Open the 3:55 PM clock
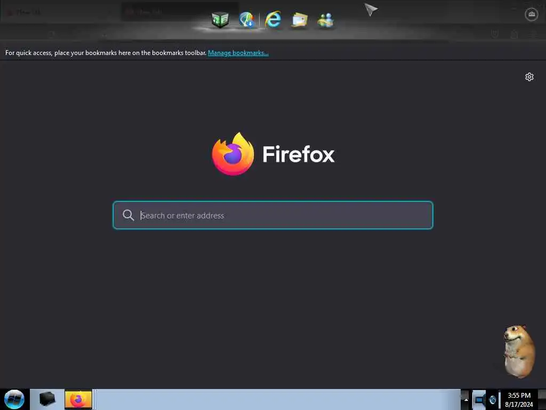546x410 pixels. point(519,399)
